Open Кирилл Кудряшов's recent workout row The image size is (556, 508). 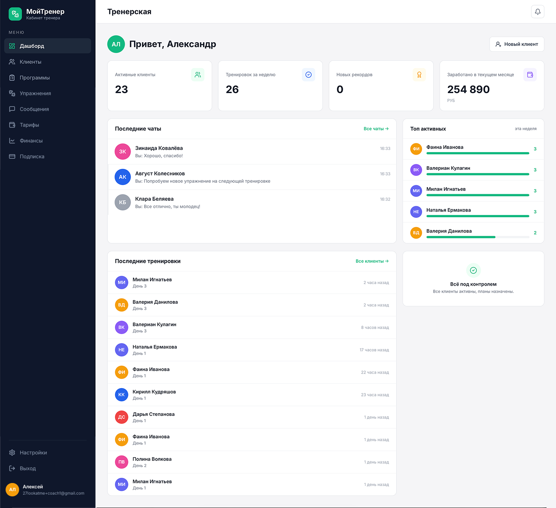pos(252,395)
